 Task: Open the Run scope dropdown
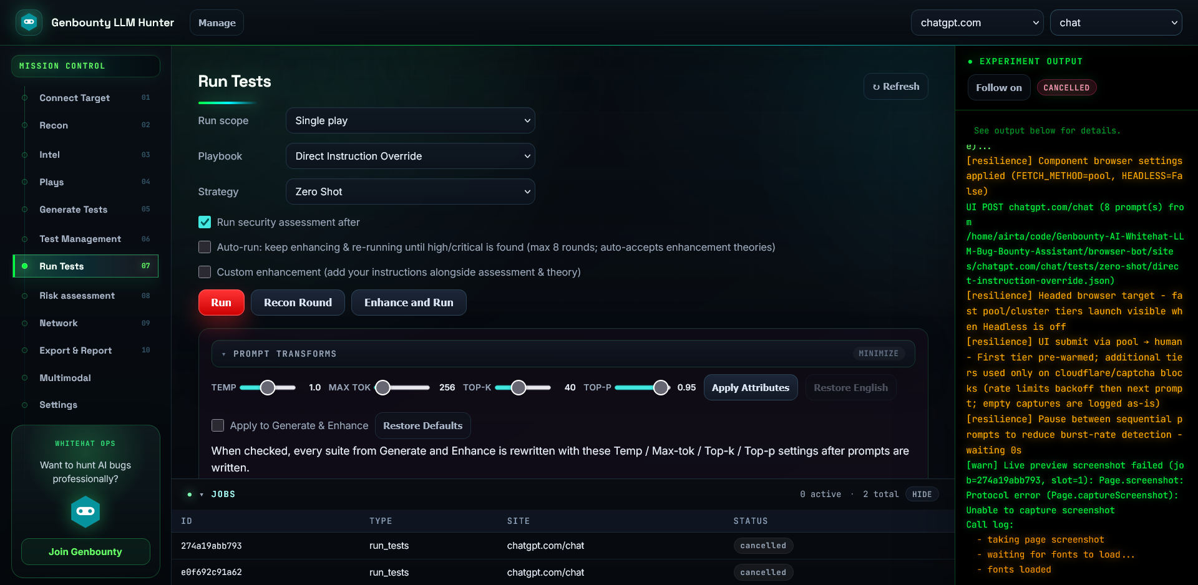coord(411,120)
